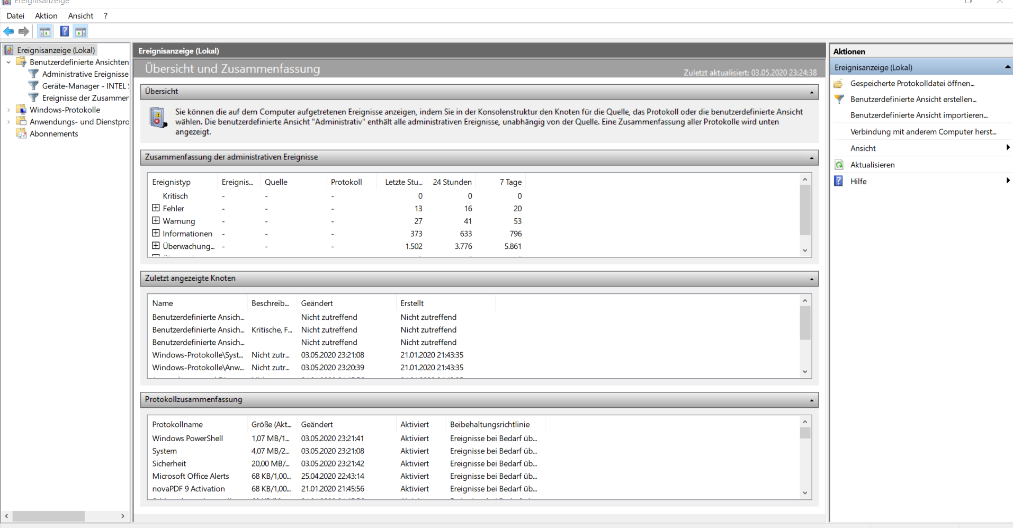This screenshot has height=528, width=1013.
Task: Select the Windows-Protokolle folder icon
Action: [21, 110]
